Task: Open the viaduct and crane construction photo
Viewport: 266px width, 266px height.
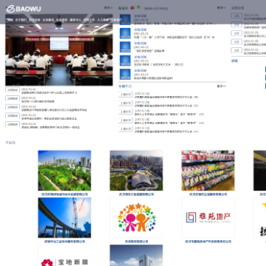Action: pyautogui.click(x=64, y=218)
